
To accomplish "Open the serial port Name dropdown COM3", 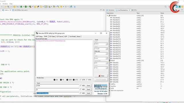I will (107, 44).
